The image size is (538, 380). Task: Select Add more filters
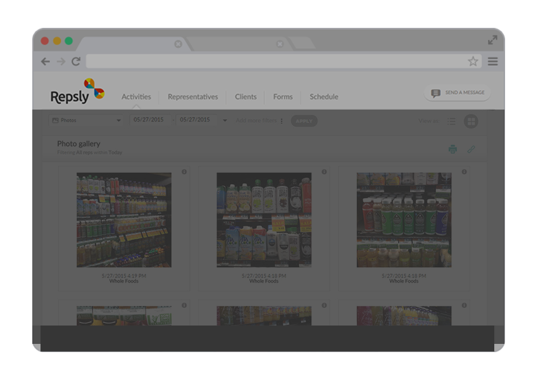pos(255,121)
